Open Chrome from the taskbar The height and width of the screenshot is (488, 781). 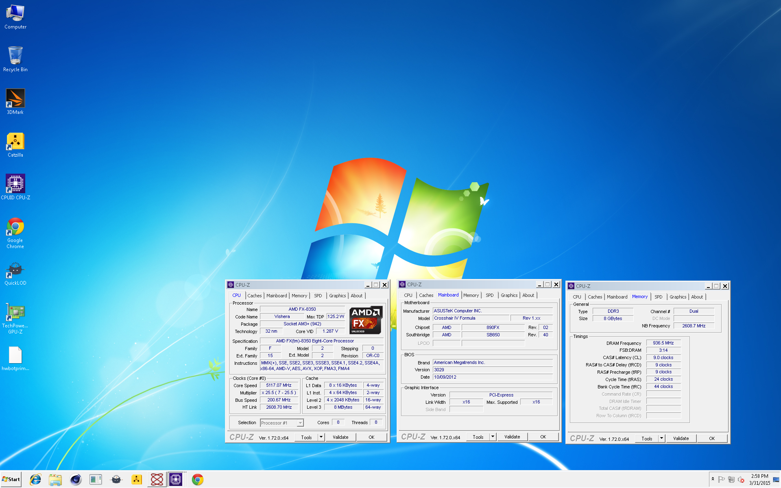point(198,479)
